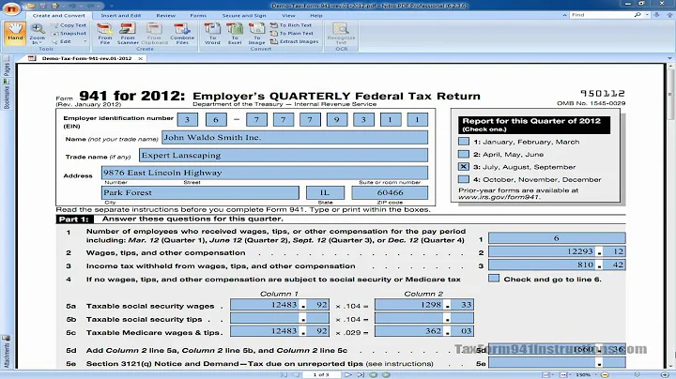Screen dimensions: 676x379
Task: Collapse the ribbon with the chevron
Action: coord(564,15)
